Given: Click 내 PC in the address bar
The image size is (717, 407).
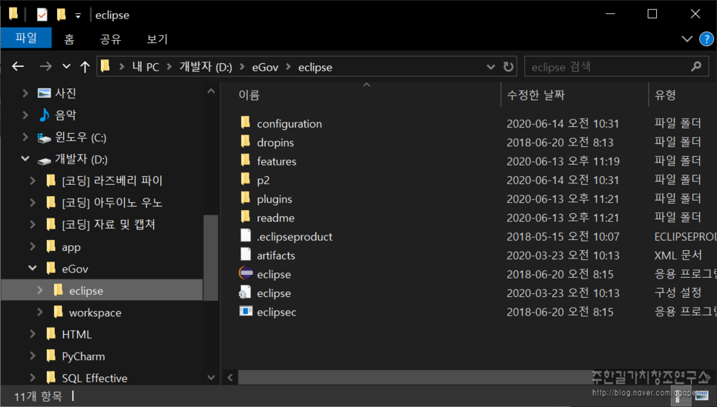Looking at the screenshot, I should (145, 68).
